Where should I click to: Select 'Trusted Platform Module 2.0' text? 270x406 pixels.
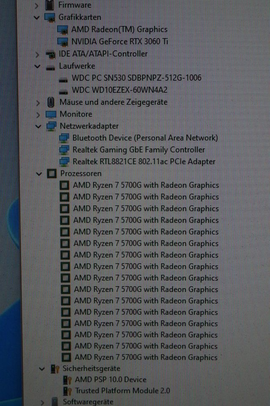123,390
